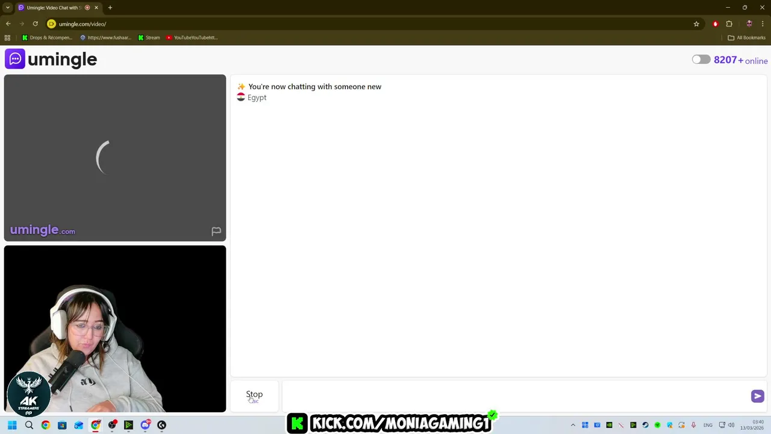The height and width of the screenshot is (434, 771).
Task: Open the YouTubeYouTubehtt... bookmark
Action: coord(192,37)
